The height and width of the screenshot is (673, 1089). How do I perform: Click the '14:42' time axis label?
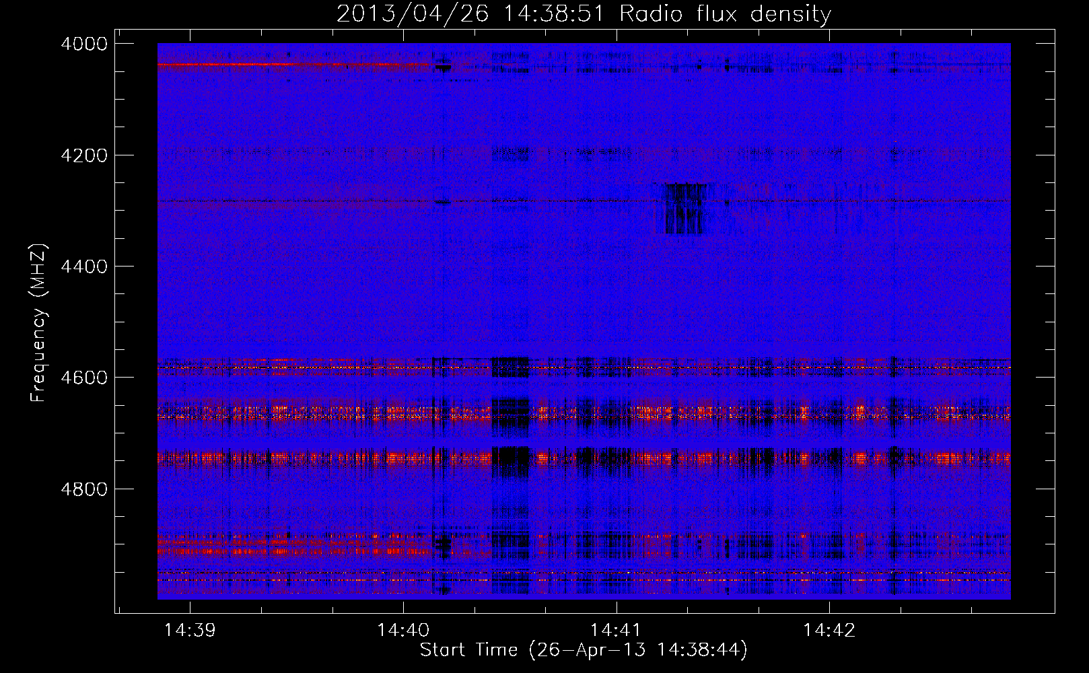[x=829, y=630]
